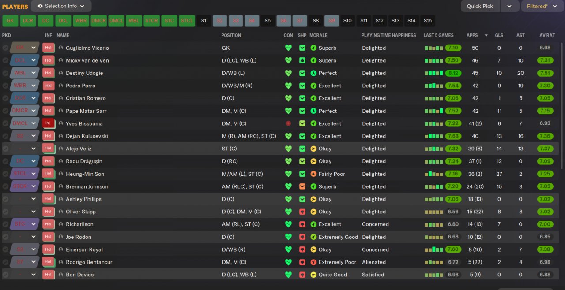Click last five games form bars for Emerson Royal
The width and height of the screenshot is (565, 290).
pyautogui.click(x=434, y=249)
